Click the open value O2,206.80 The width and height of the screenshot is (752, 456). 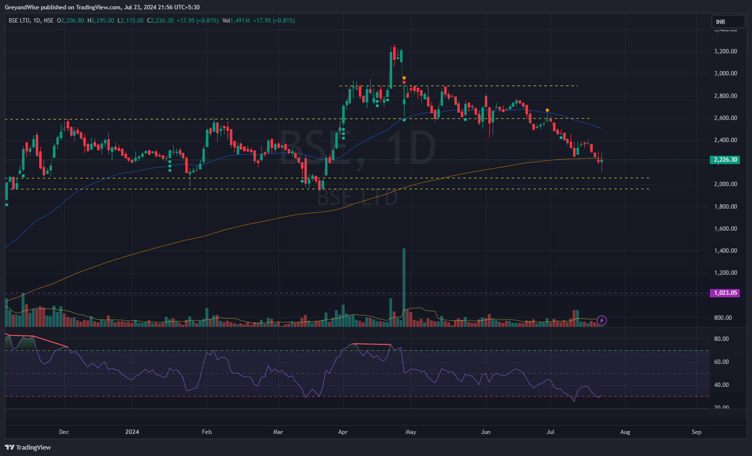click(x=71, y=21)
